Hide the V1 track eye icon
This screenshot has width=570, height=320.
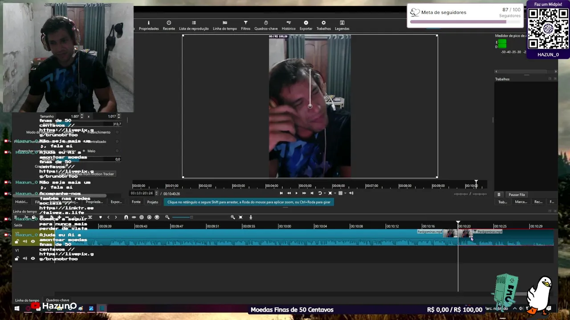[x=33, y=259]
